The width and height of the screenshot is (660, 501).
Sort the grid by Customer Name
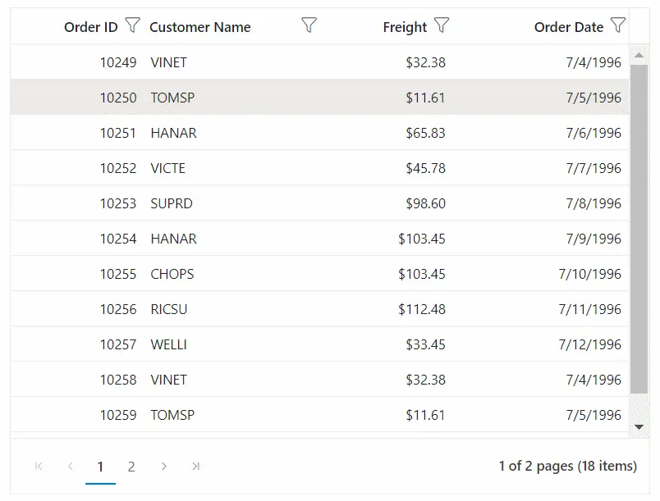[x=200, y=25]
